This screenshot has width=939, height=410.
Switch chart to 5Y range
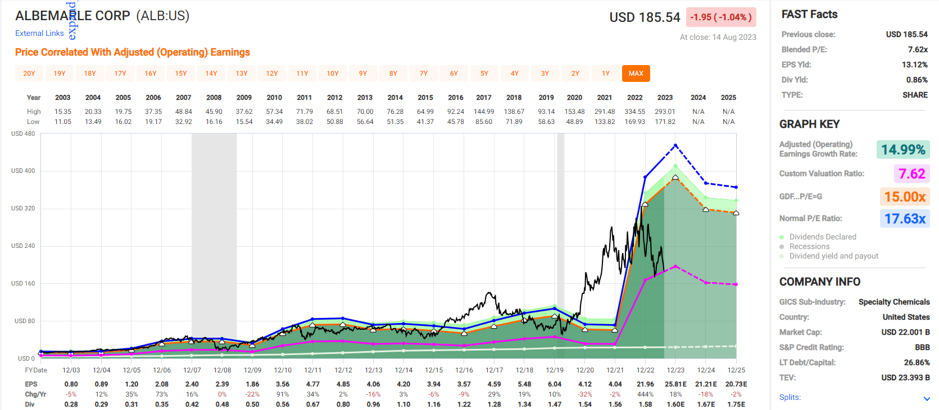pyautogui.click(x=484, y=73)
